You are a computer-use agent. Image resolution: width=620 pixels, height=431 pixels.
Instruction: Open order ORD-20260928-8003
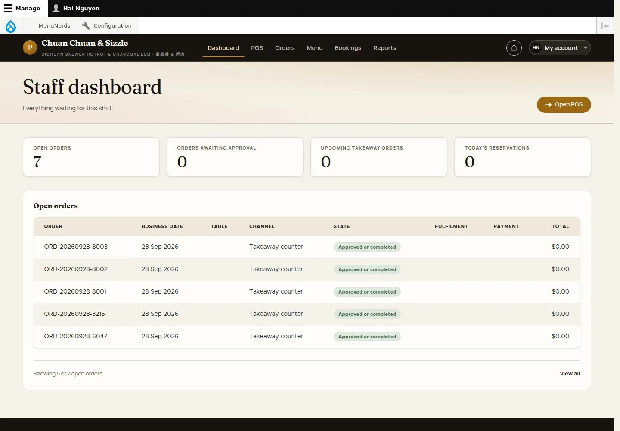76,247
